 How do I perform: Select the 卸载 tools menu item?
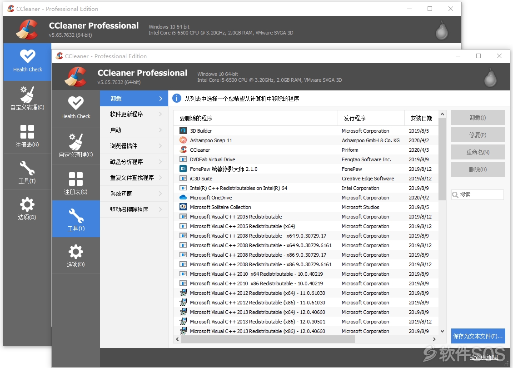tap(134, 99)
